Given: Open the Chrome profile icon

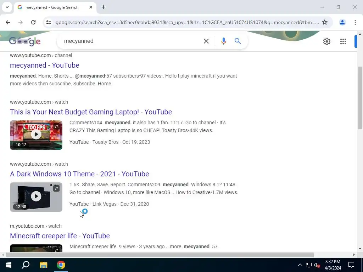Looking at the screenshot, I should (342, 22).
